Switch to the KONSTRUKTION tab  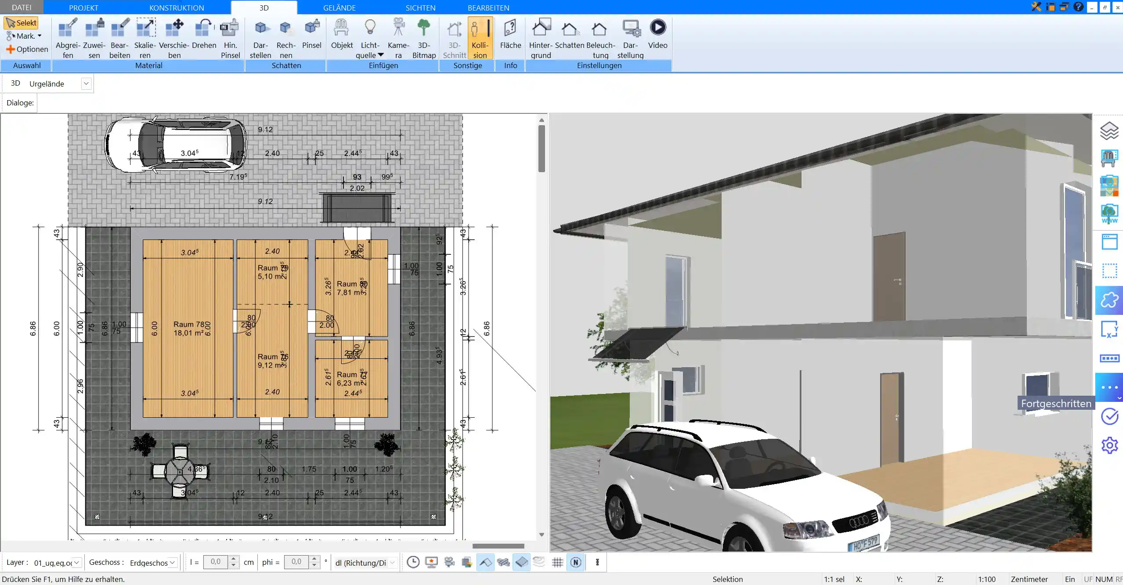click(177, 7)
